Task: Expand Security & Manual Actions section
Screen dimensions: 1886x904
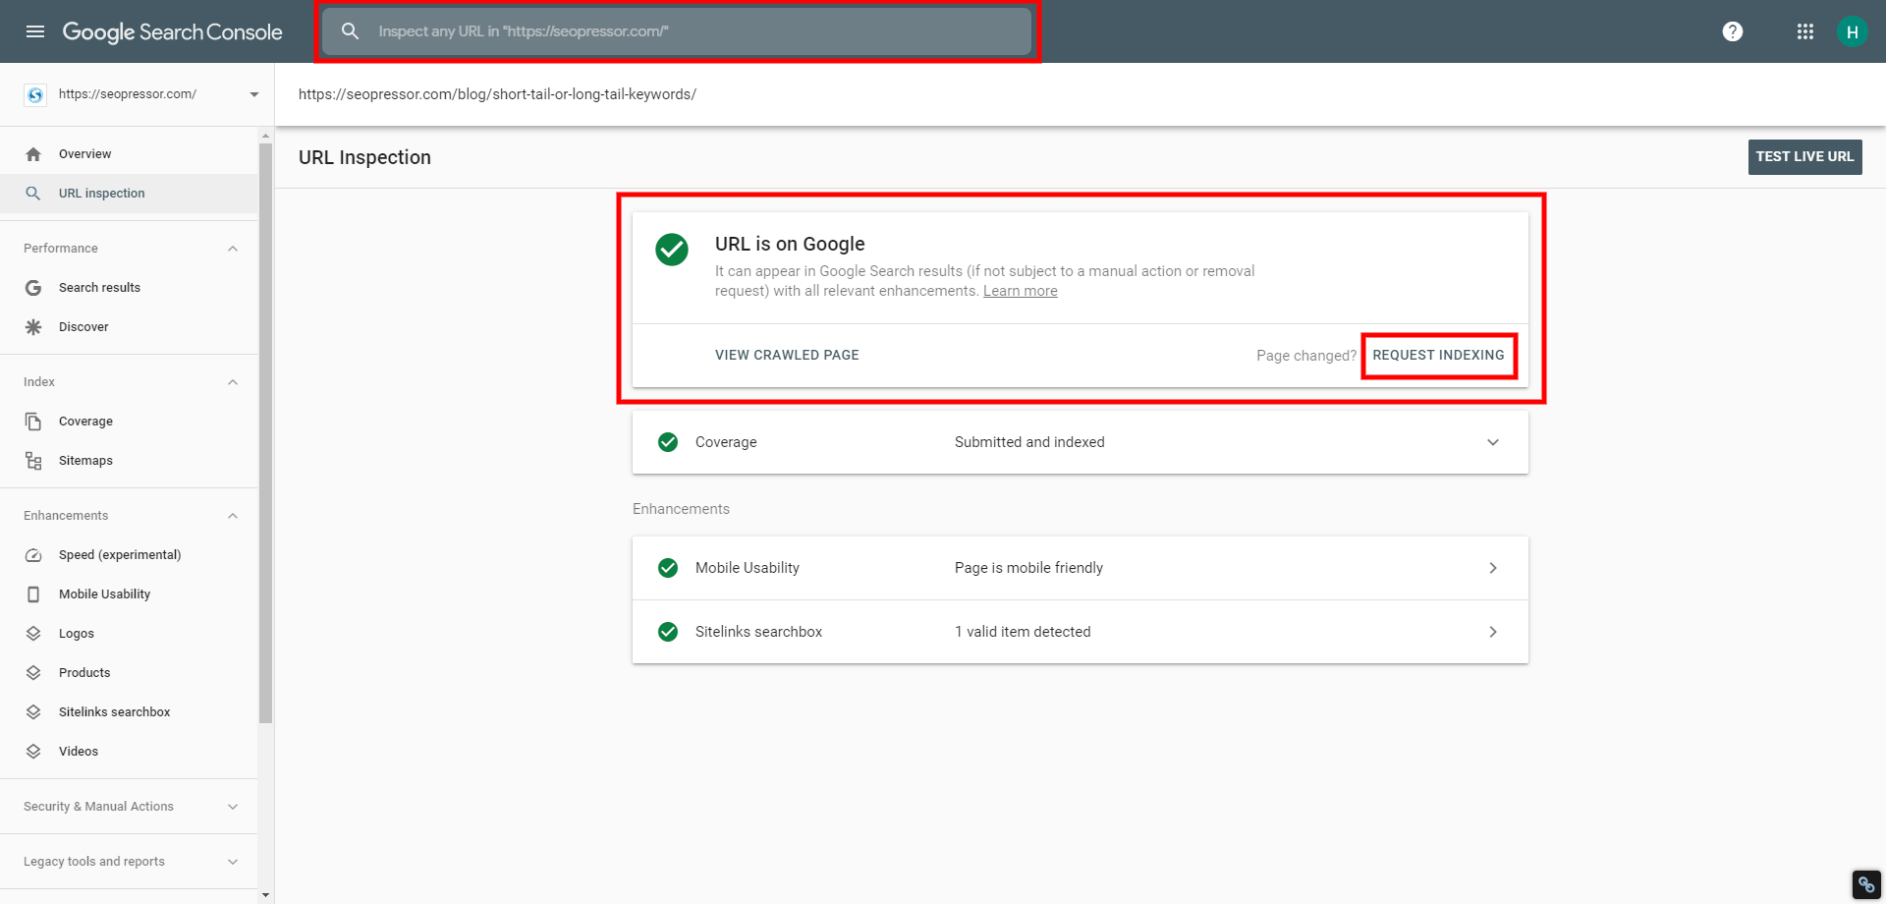Action: (233, 807)
